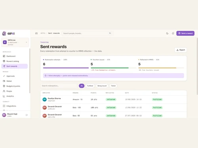Click the Redemption attempts count 6
This screenshot has height=148, width=198.
click(x=44, y=64)
